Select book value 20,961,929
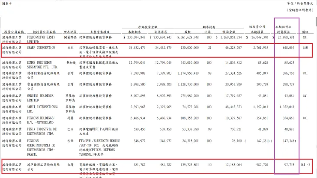The width and height of the screenshot is (317, 178). 233,84
